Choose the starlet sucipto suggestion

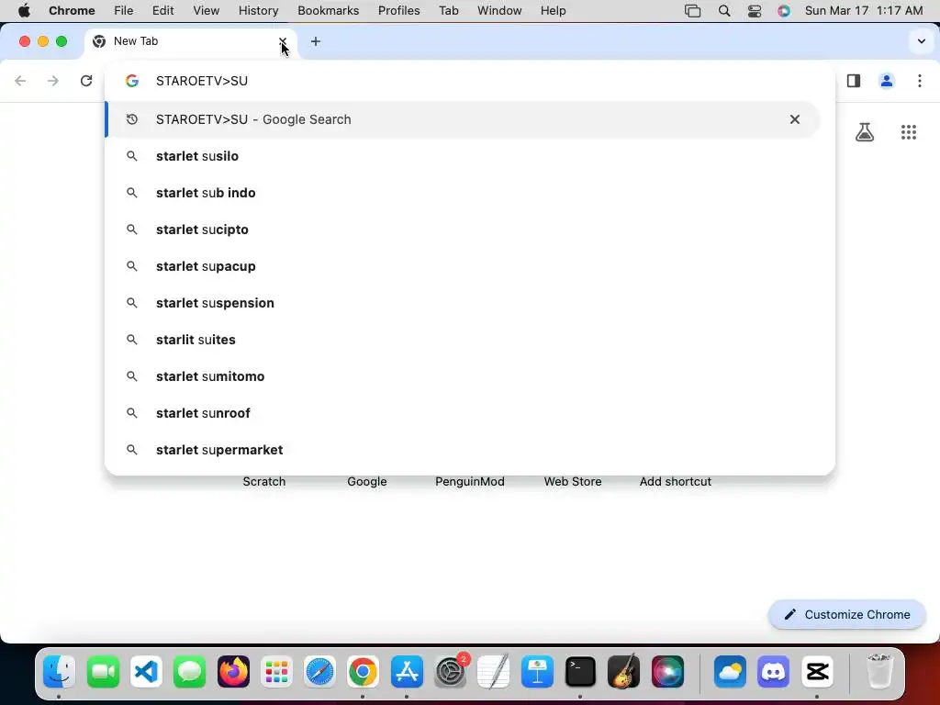click(463, 229)
